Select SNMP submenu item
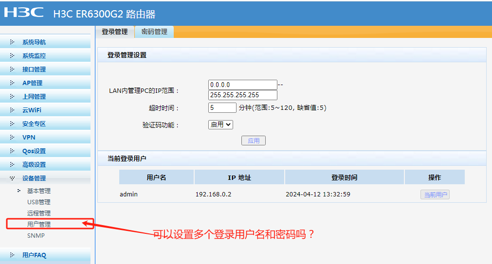The width and height of the screenshot is (492, 264). click(36, 235)
